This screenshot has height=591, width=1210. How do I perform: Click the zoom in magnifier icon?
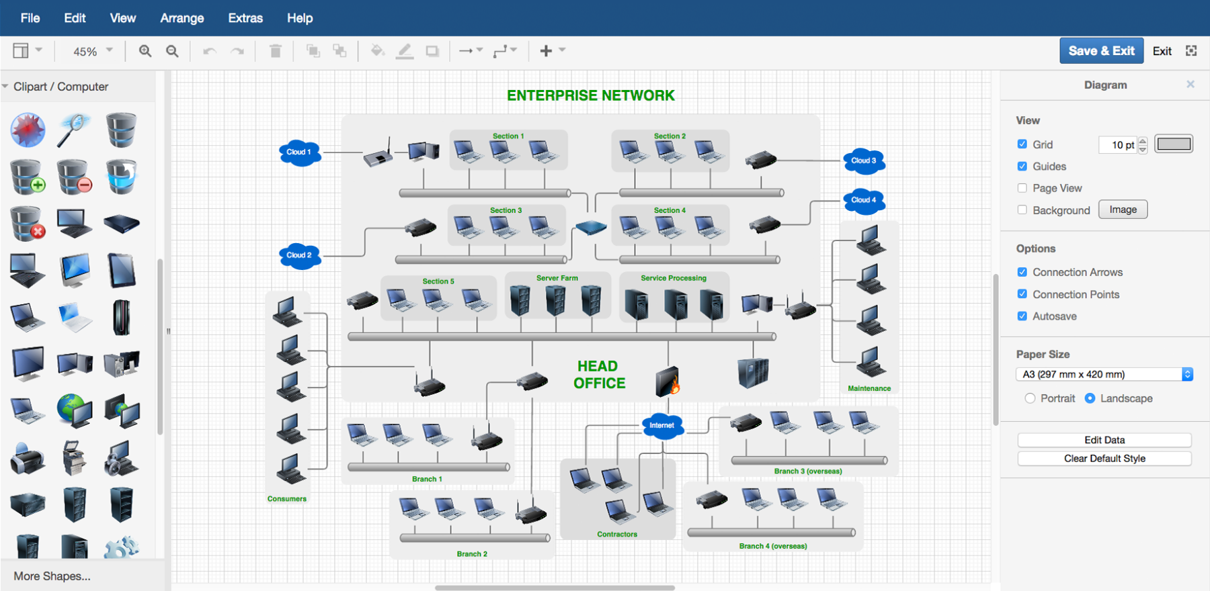coord(145,51)
